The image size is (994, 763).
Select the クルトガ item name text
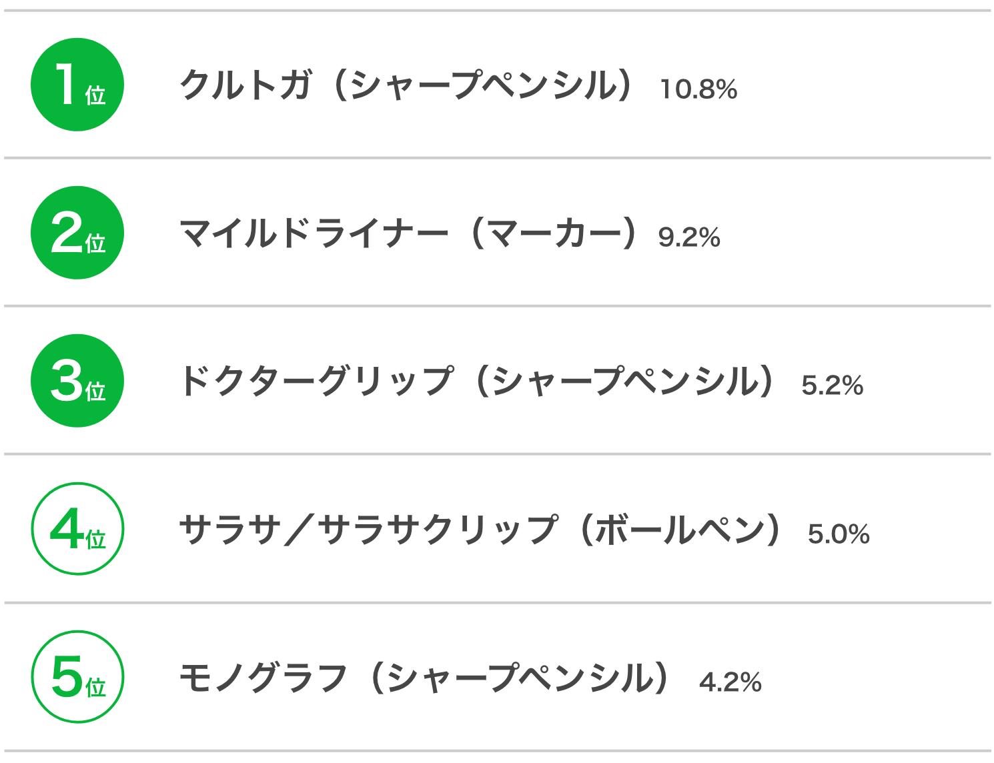pyautogui.click(x=246, y=85)
